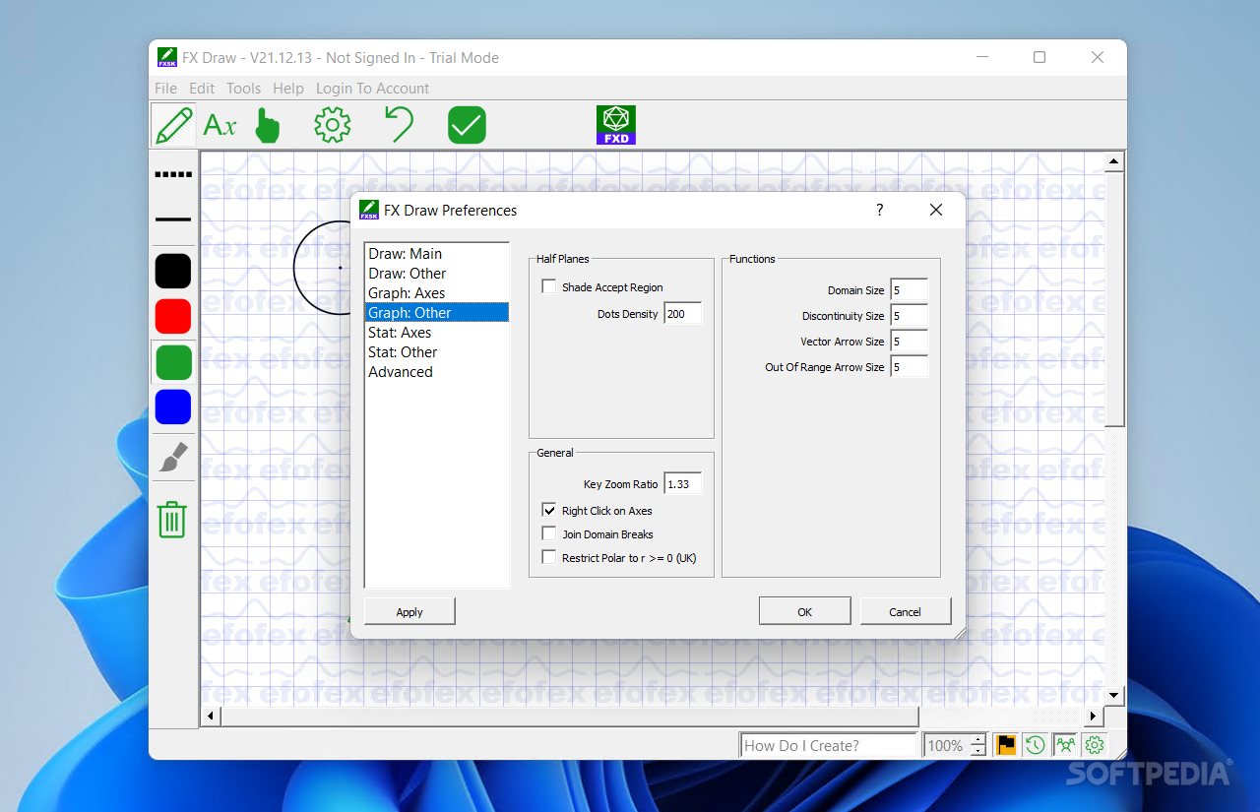Increase zoom with the up stepper
Screen dimensions: 1260x812
pos(977,739)
